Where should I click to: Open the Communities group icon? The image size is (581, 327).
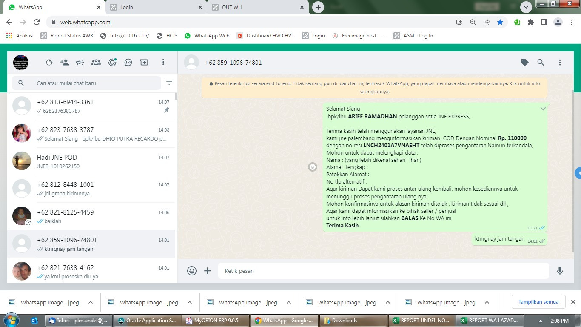96,63
